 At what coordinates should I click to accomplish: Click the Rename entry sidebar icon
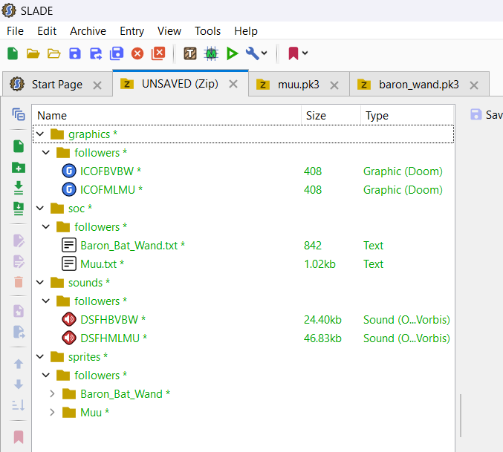pyautogui.click(x=19, y=262)
